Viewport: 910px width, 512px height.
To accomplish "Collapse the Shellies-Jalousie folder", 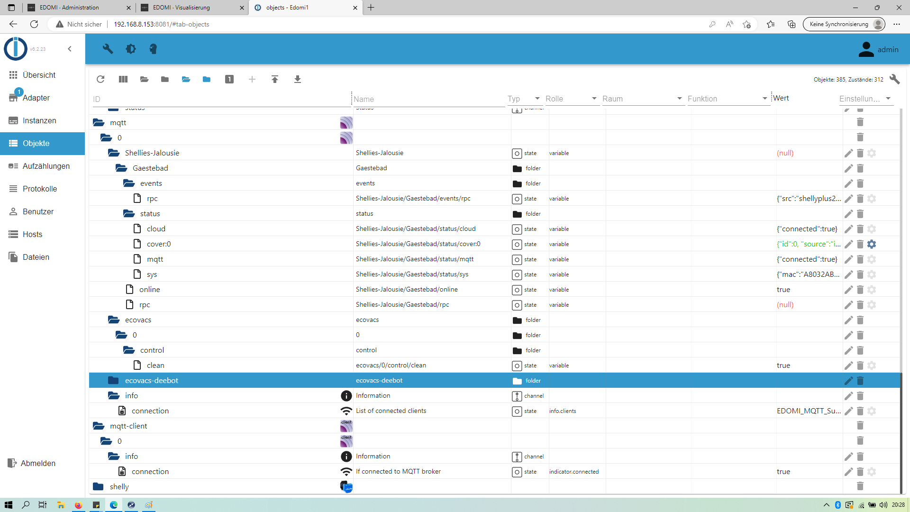I will click(x=114, y=153).
